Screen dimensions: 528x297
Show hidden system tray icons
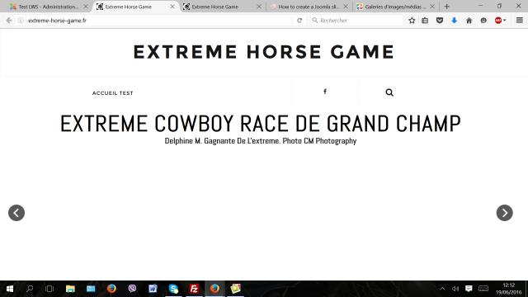[442, 289]
